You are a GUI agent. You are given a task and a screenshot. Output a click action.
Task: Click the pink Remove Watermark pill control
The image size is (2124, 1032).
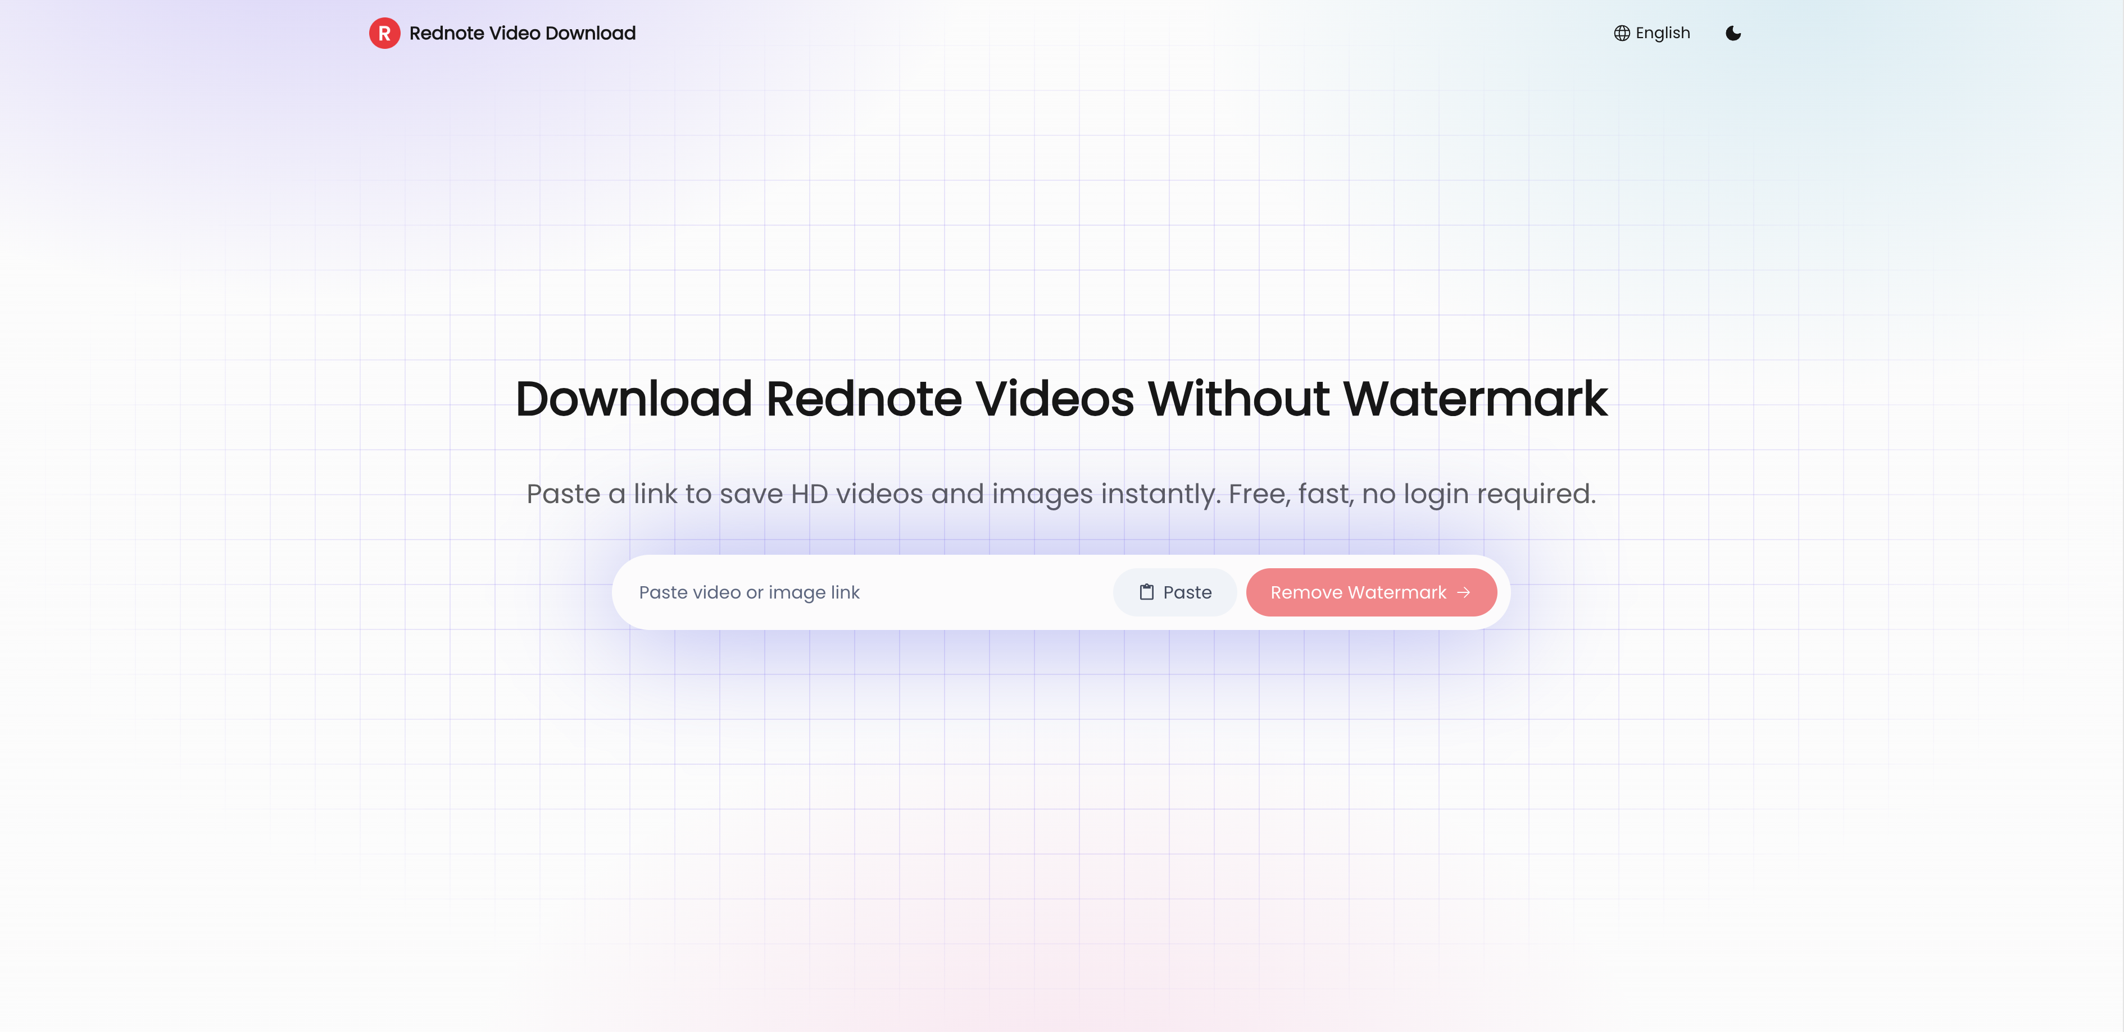pyautogui.click(x=1371, y=592)
